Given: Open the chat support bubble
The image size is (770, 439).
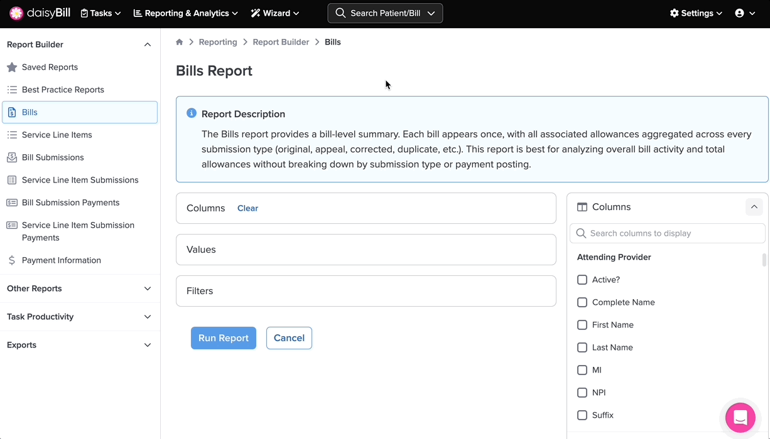Looking at the screenshot, I should point(740,417).
